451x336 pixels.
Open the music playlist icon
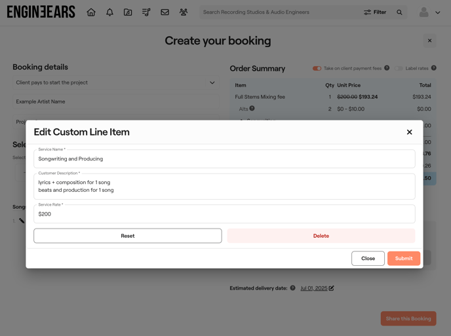tap(146, 12)
